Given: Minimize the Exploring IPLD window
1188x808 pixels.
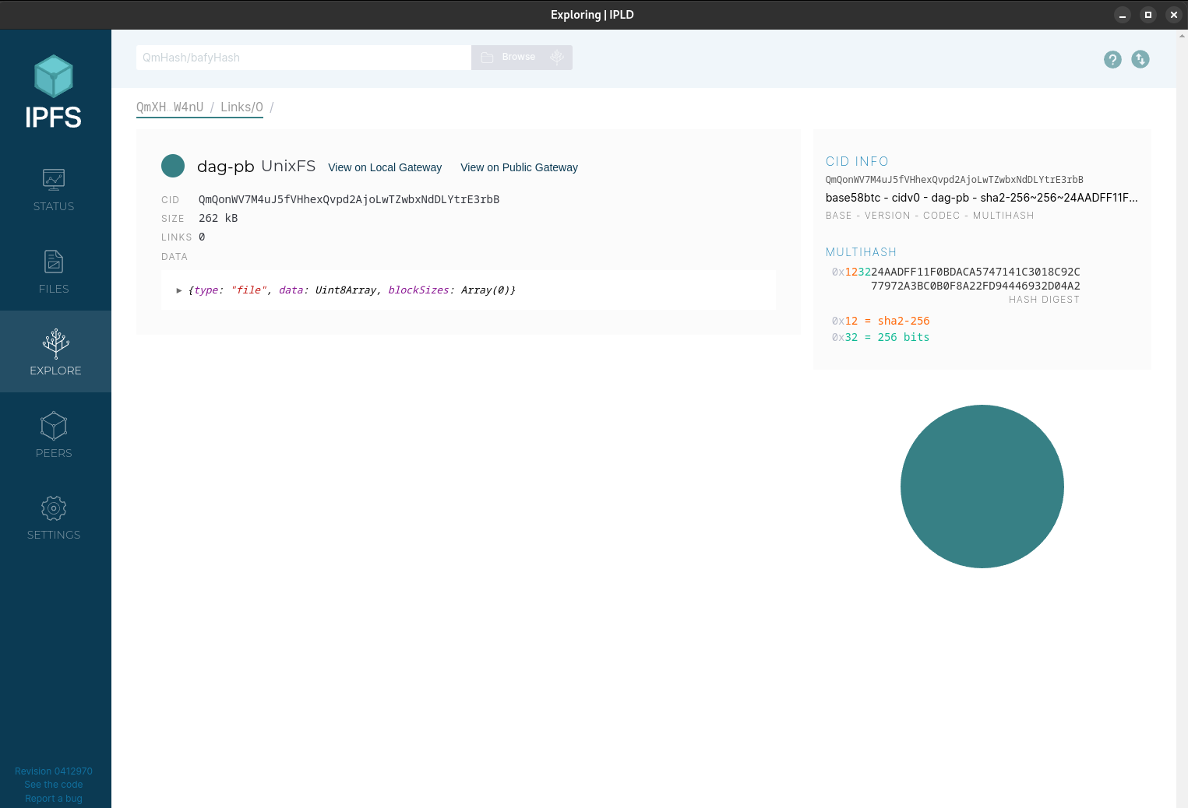Looking at the screenshot, I should [x=1123, y=15].
